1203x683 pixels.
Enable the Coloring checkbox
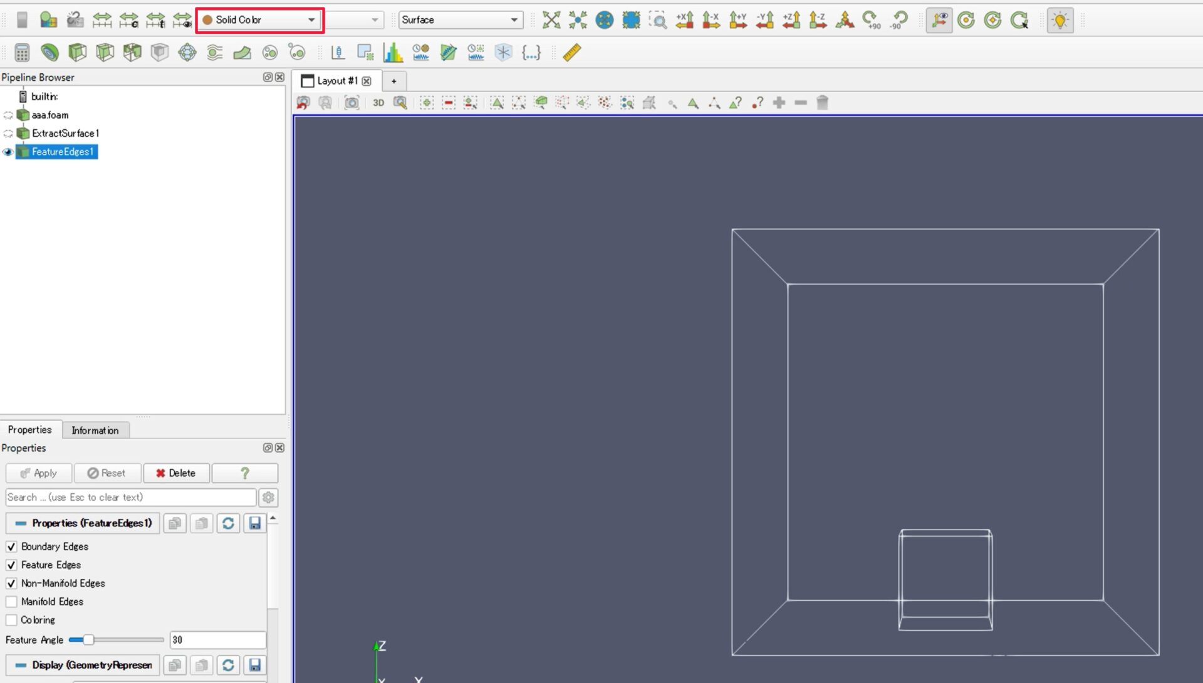point(11,620)
